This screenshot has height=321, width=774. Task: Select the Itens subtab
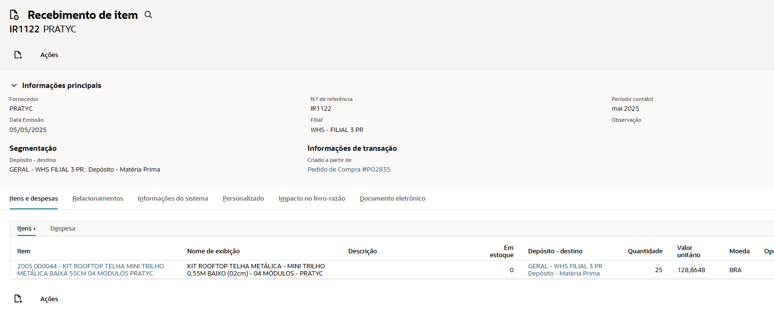tap(25, 229)
